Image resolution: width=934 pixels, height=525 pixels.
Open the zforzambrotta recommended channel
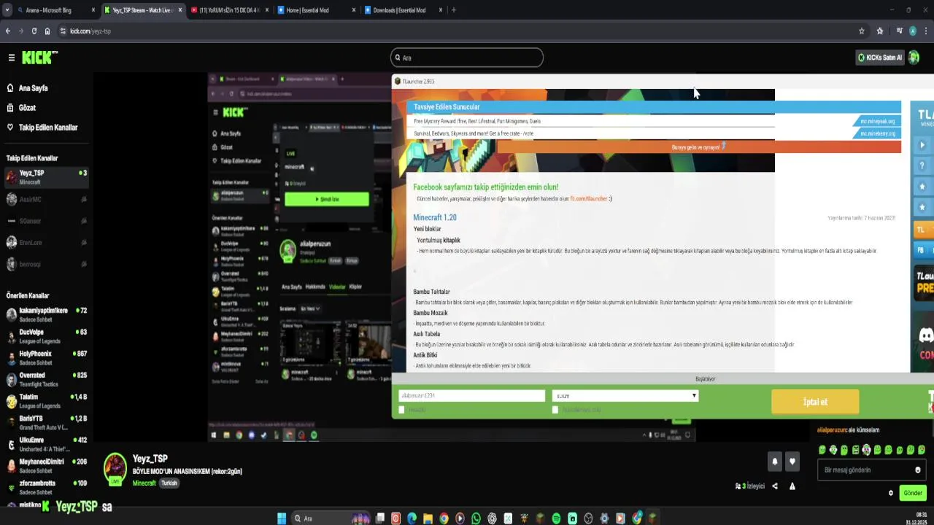pos(46,486)
